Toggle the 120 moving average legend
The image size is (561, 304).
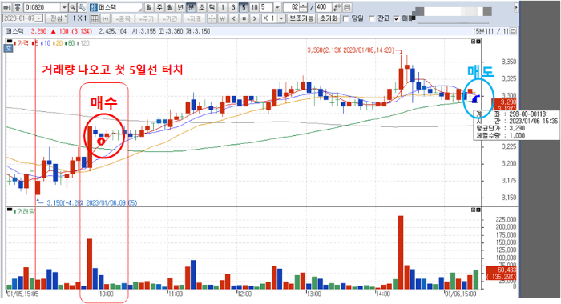[x=83, y=43]
